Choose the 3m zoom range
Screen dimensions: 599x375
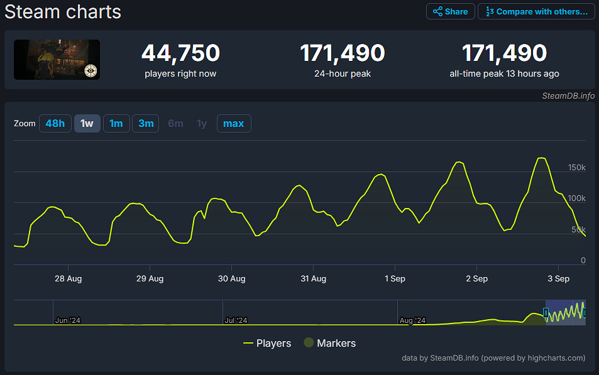[146, 123]
